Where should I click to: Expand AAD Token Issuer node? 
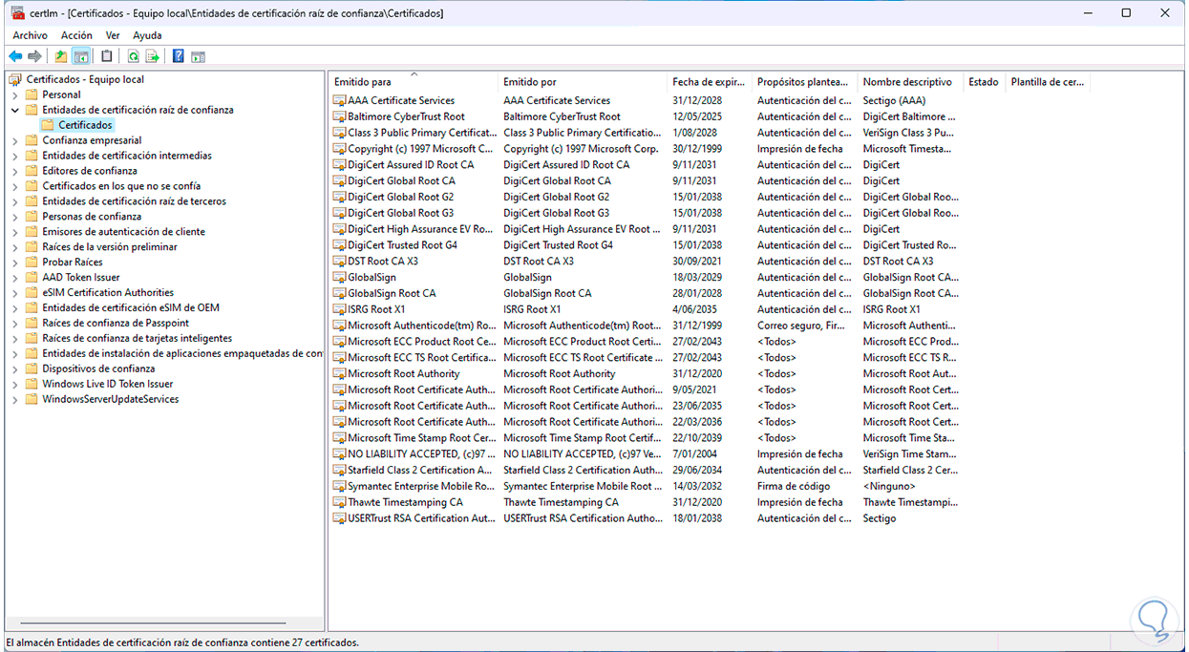click(15, 277)
